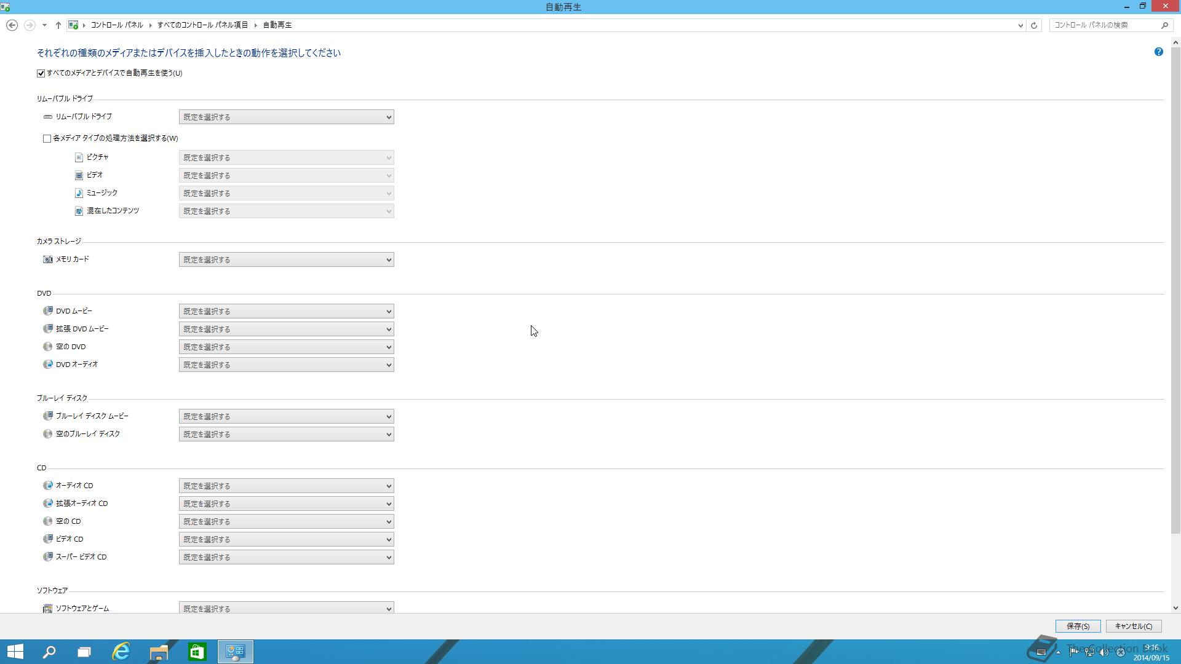This screenshot has width=1181, height=664.
Task: Open the ビデオ CD dropdown
Action: 287,539
